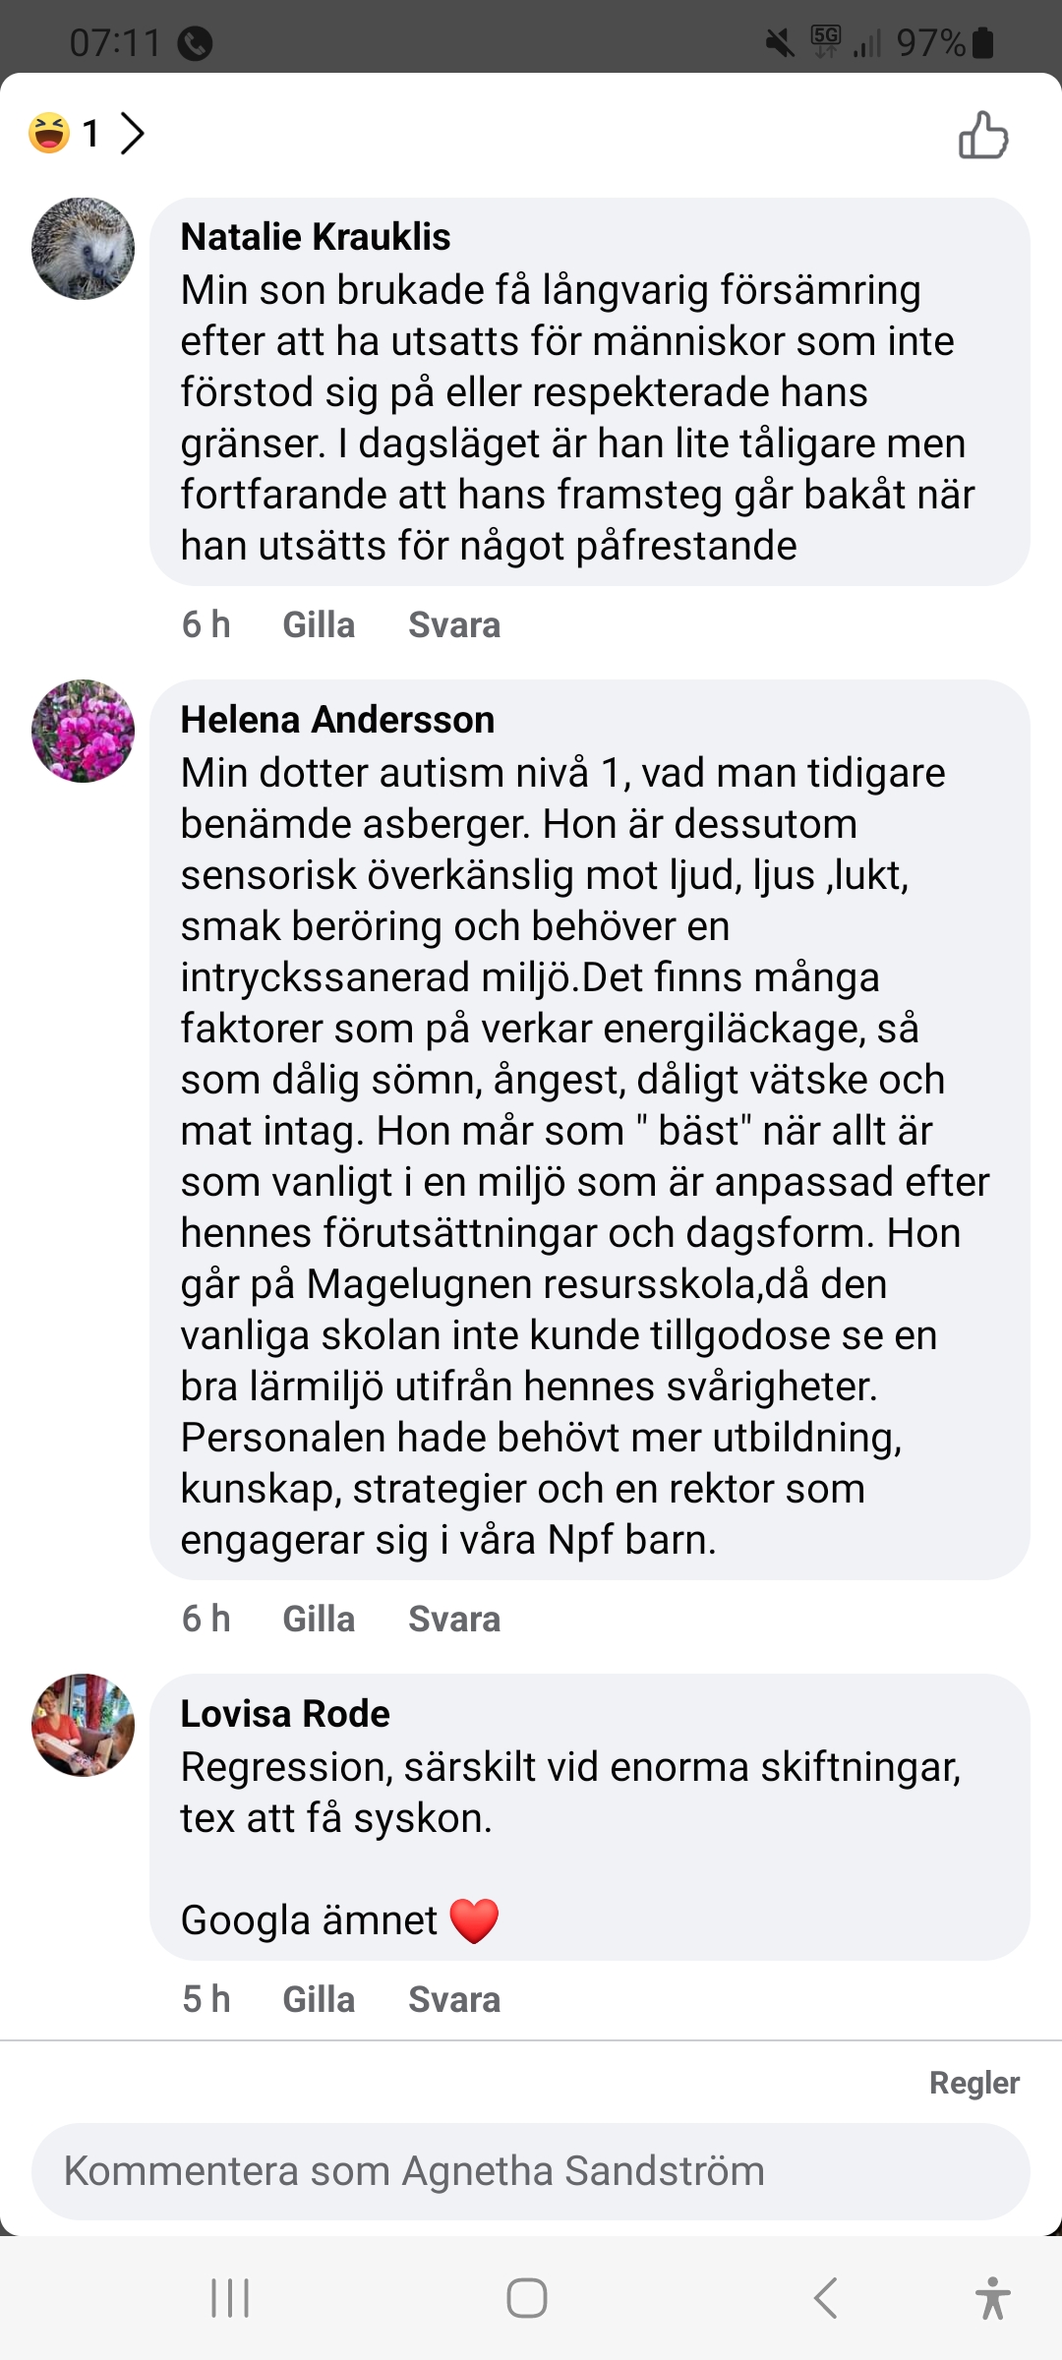Focus the Kommentera som Agnetha Sandström field

(x=531, y=2171)
